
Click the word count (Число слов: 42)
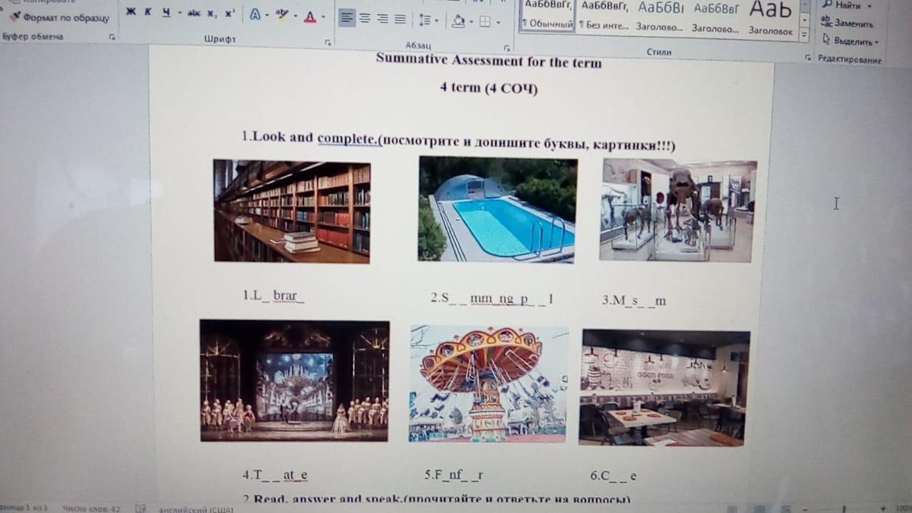[90, 509]
